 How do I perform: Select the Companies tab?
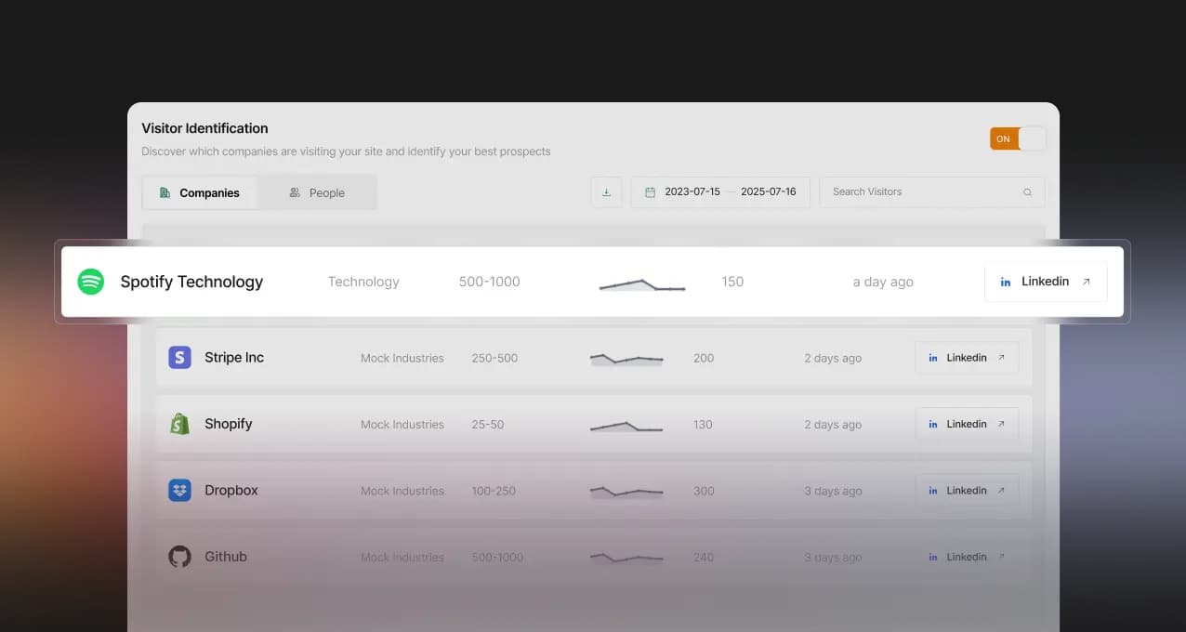point(200,192)
